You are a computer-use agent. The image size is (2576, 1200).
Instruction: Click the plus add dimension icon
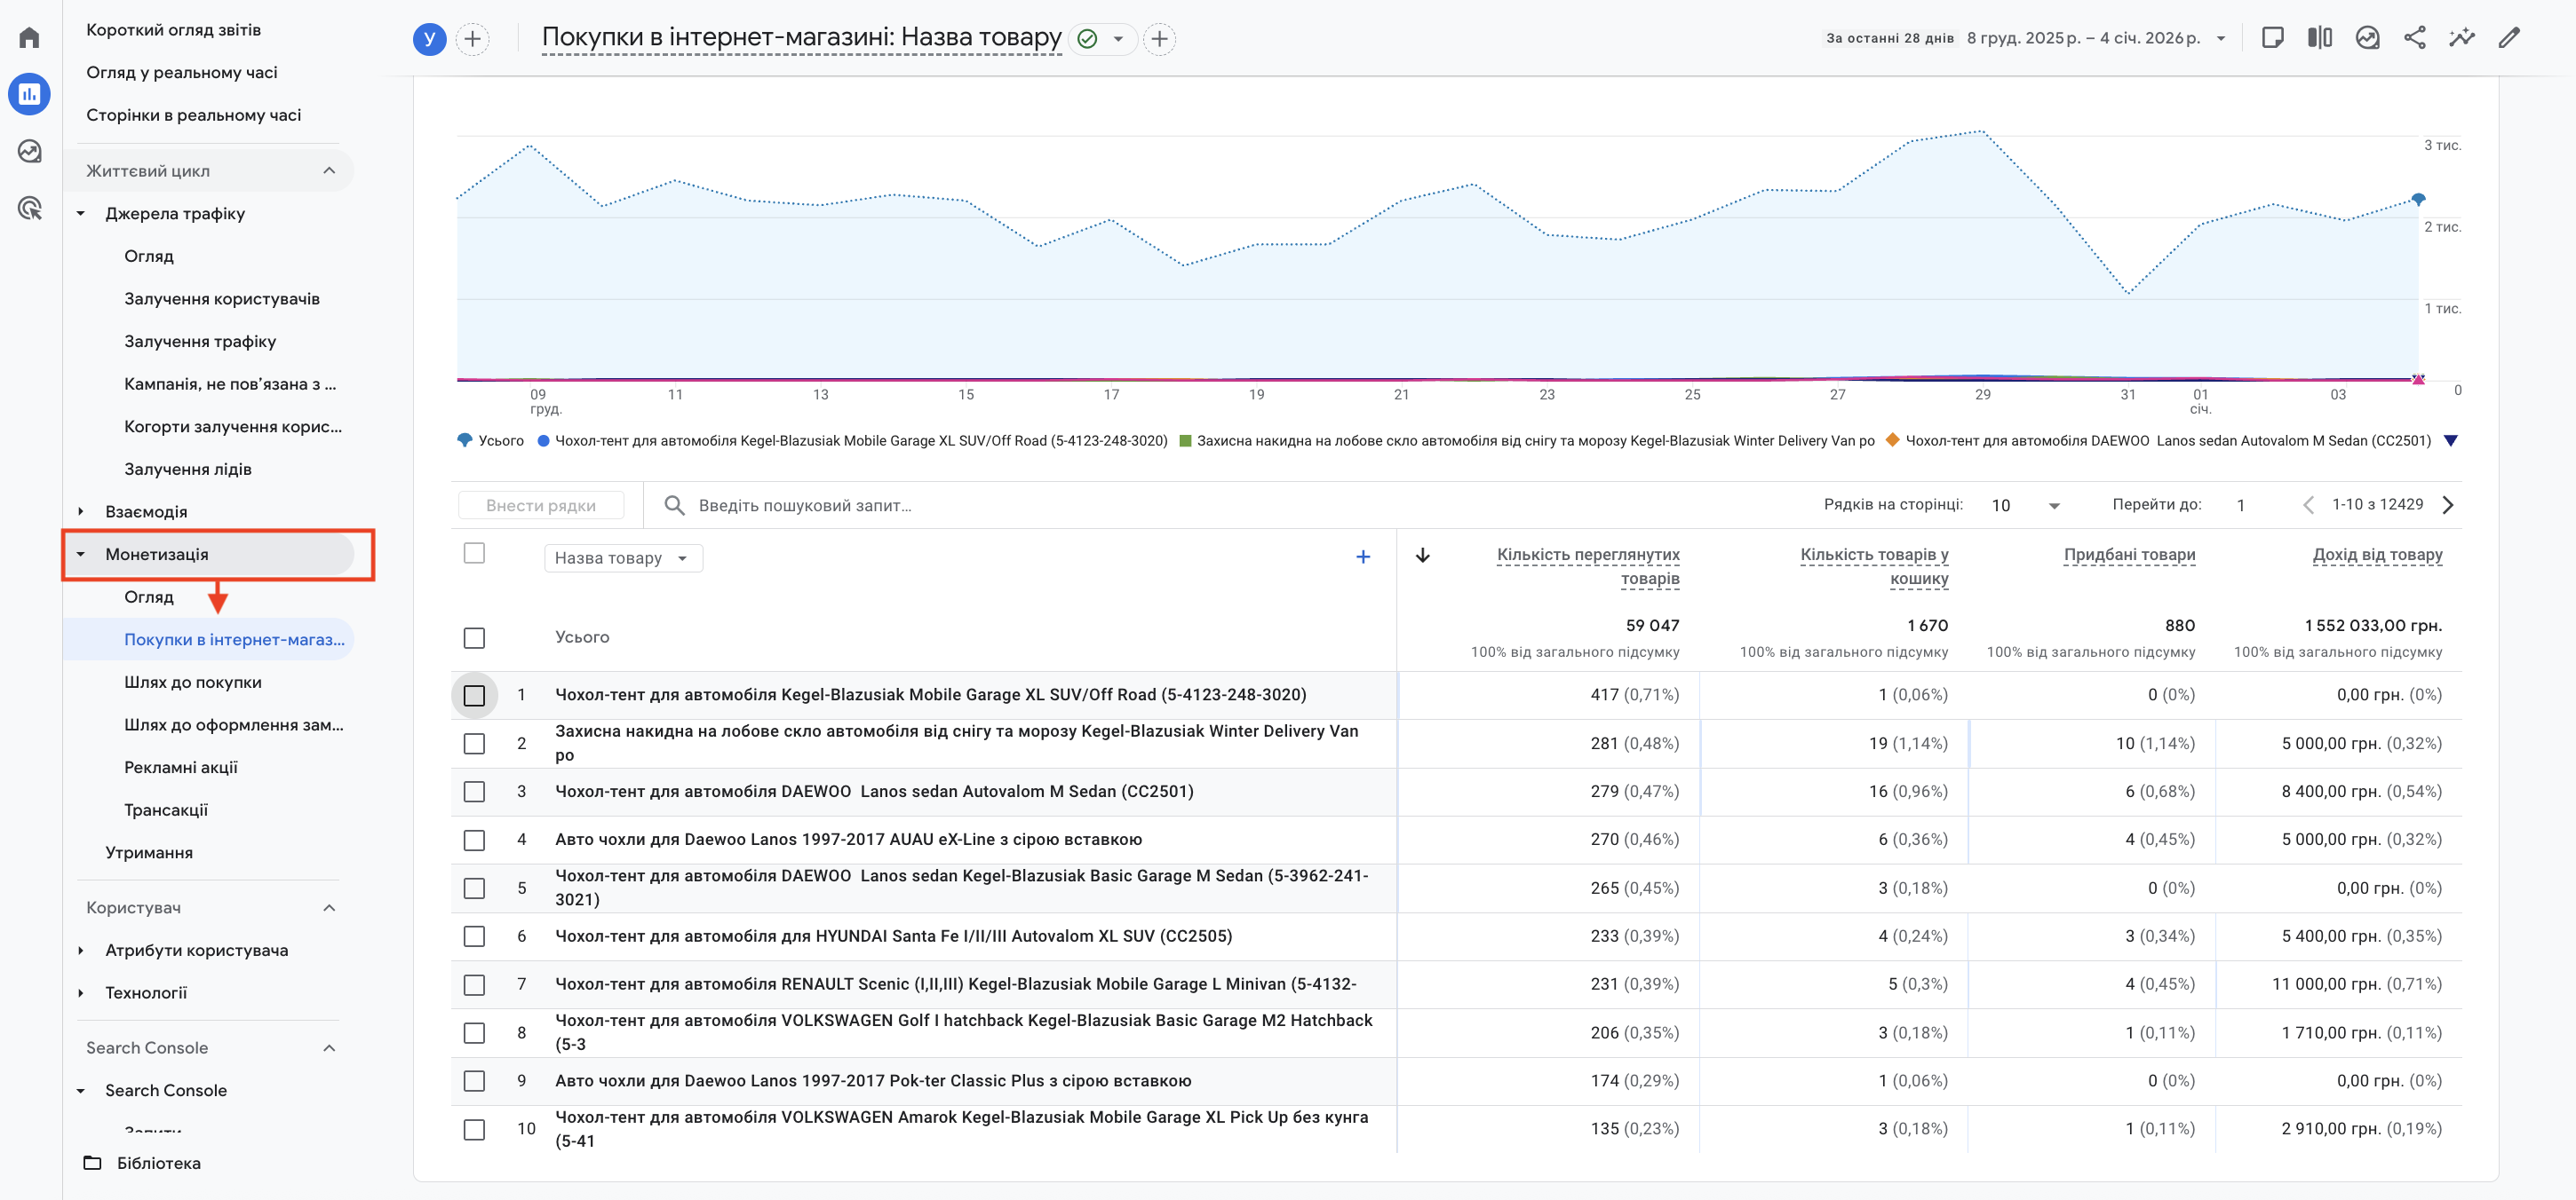[1362, 557]
